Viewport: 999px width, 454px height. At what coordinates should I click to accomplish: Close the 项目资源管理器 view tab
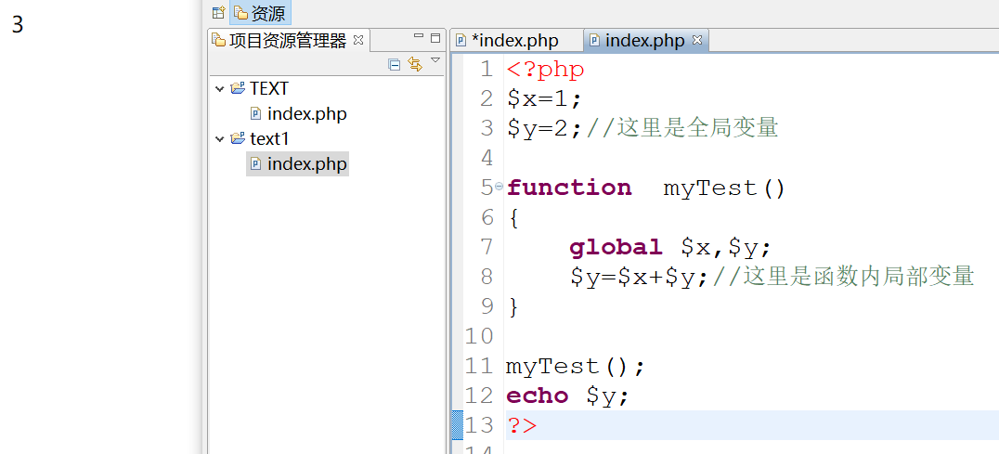[x=358, y=40]
